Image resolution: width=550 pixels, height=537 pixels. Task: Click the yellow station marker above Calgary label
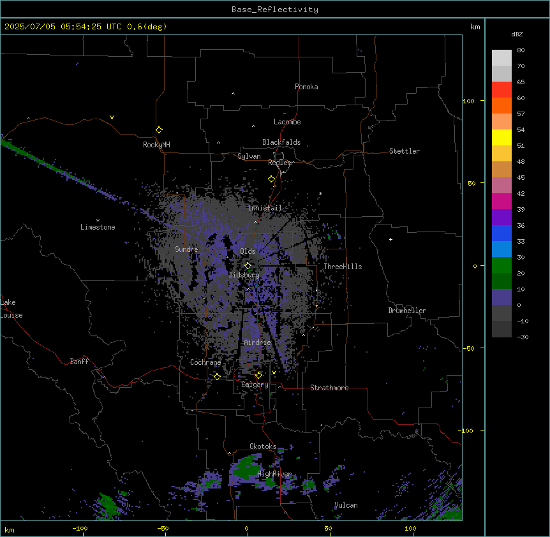pos(258,376)
